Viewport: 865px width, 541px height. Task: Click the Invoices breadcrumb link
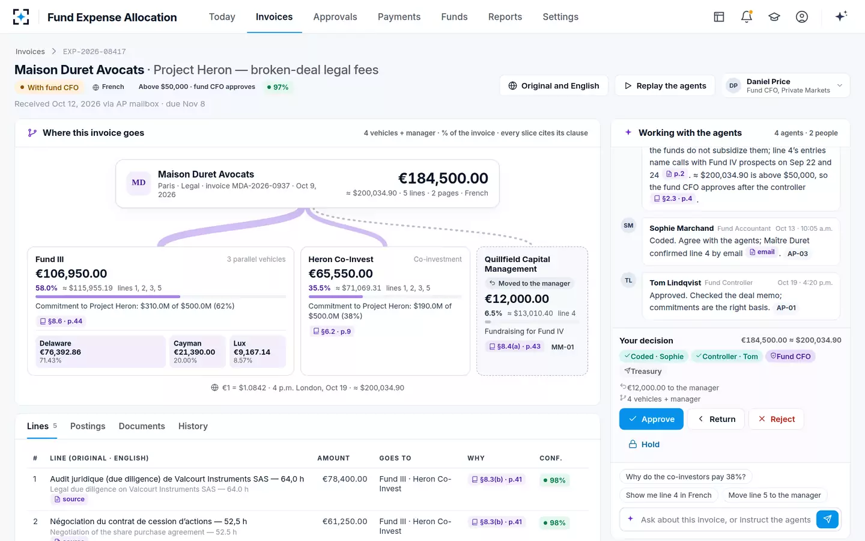coord(30,52)
